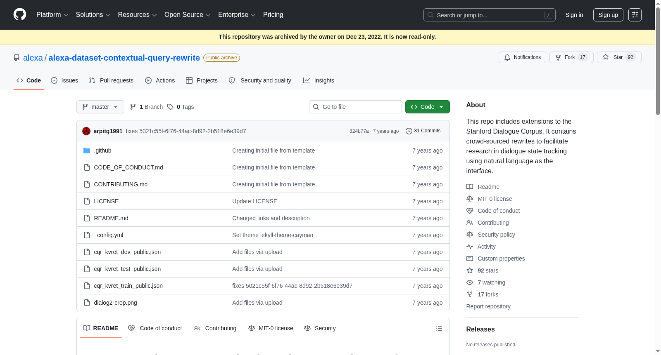Click the arpitg1991 avatar image
Screen dimensions: 661x355
tap(86, 131)
